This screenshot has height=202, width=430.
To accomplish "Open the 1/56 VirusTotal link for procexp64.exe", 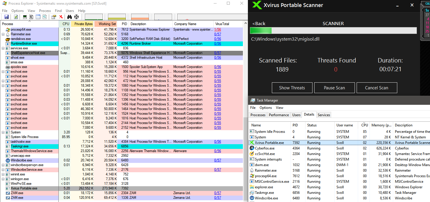I will (x=217, y=29).
